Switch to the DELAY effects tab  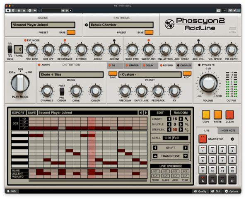coord(150,66)
